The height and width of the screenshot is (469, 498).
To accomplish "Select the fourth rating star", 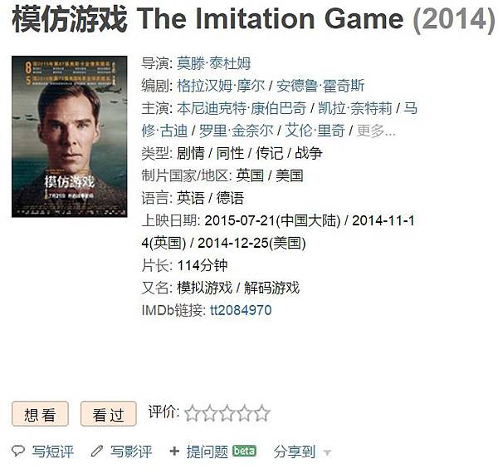I will [244, 413].
